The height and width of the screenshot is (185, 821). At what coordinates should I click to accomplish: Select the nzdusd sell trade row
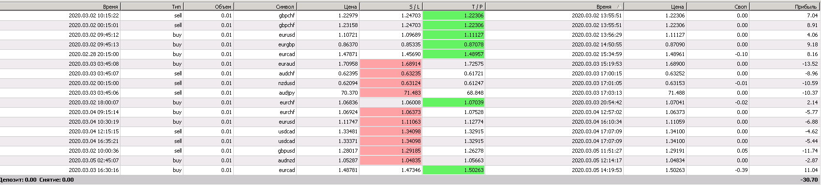[x=410, y=83]
